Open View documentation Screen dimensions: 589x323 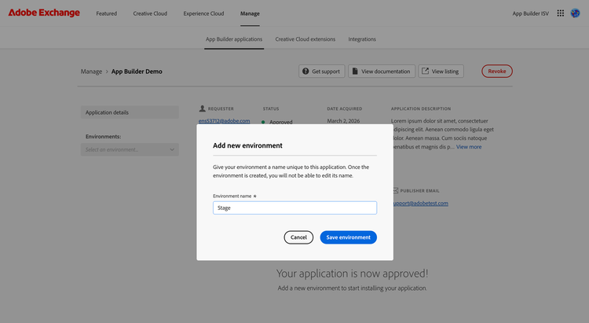pos(381,71)
